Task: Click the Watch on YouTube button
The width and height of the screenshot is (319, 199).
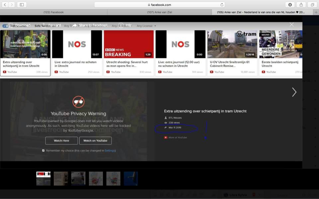Action: coord(95,141)
